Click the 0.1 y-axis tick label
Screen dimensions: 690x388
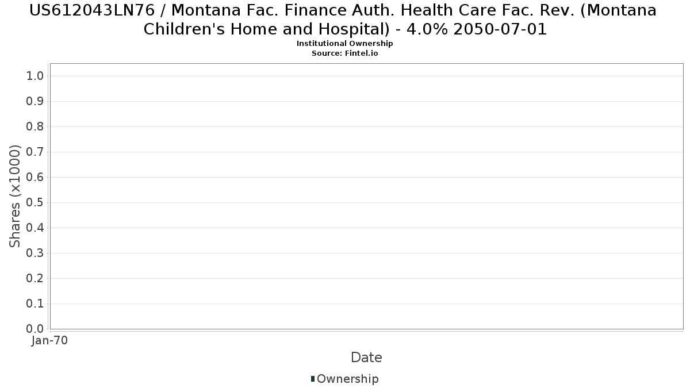tap(35, 304)
